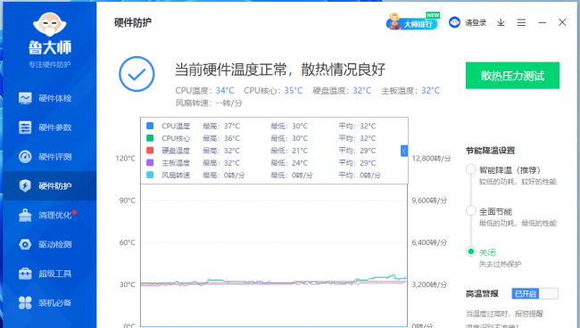This screenshot has width=580, height=328.
Task: Open the hamburger main menu
Action: pyautogui.click(x=522, y=23)
